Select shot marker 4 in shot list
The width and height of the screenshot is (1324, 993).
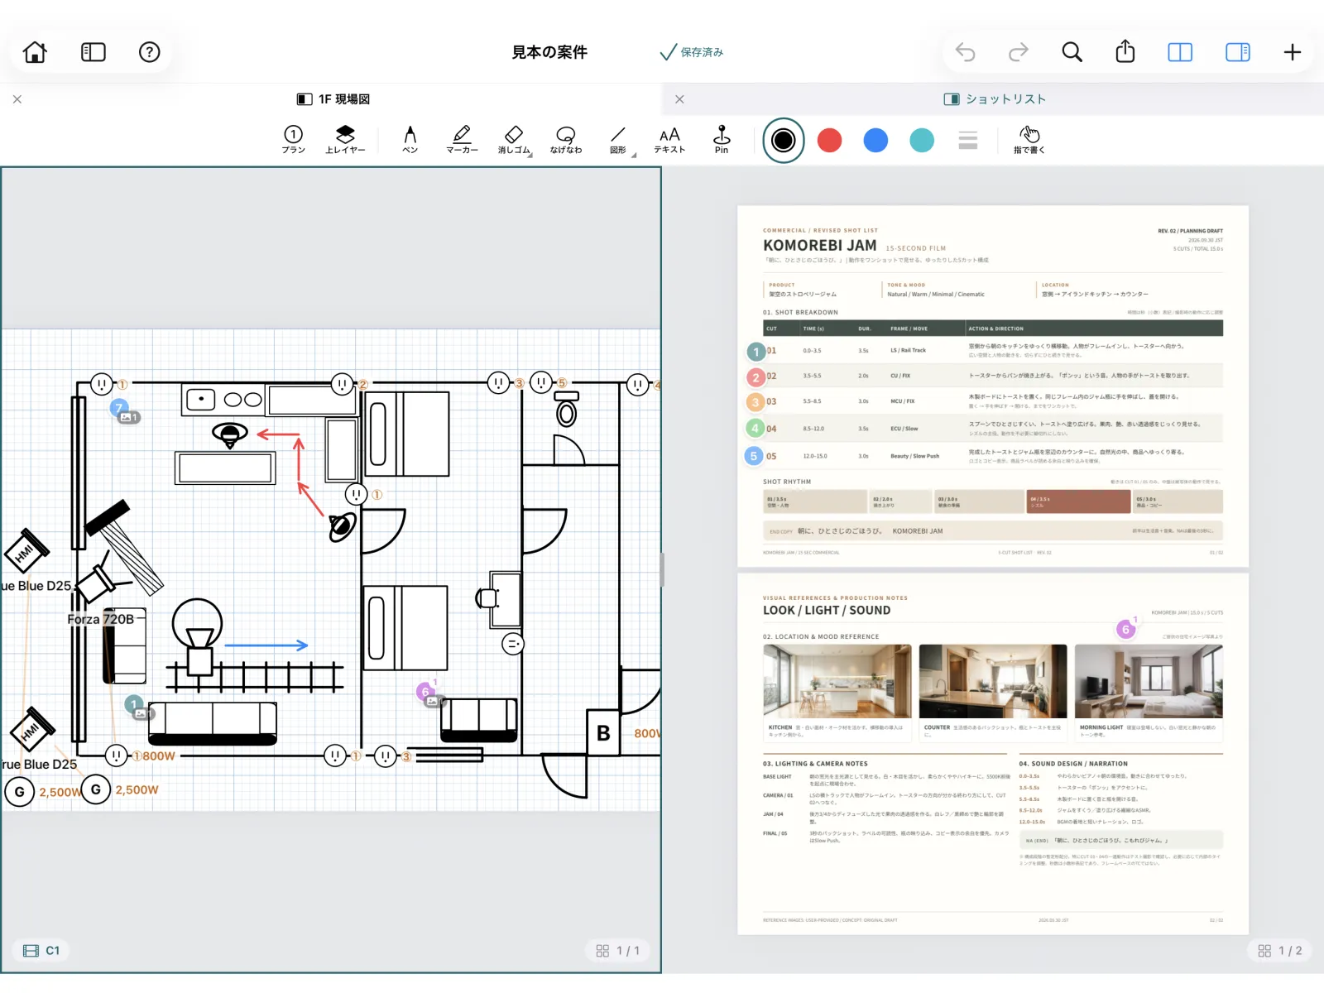(x=756, y=429)
